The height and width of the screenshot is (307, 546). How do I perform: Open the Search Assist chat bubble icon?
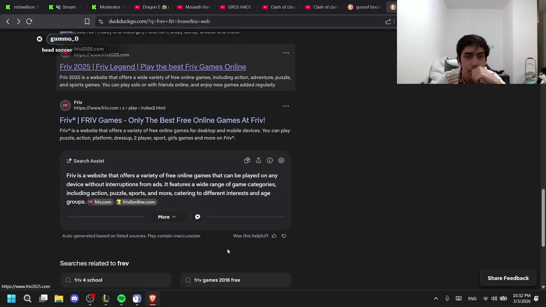point(197,217)
